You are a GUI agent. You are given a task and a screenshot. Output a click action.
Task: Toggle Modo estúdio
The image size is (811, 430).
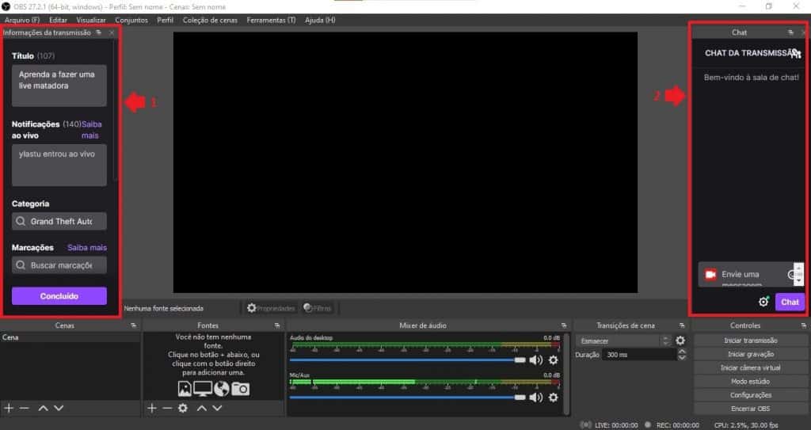tap(751, 382)
